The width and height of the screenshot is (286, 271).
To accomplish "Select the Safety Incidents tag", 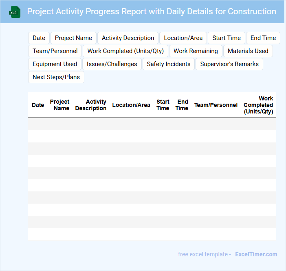I will coord(169,64).
